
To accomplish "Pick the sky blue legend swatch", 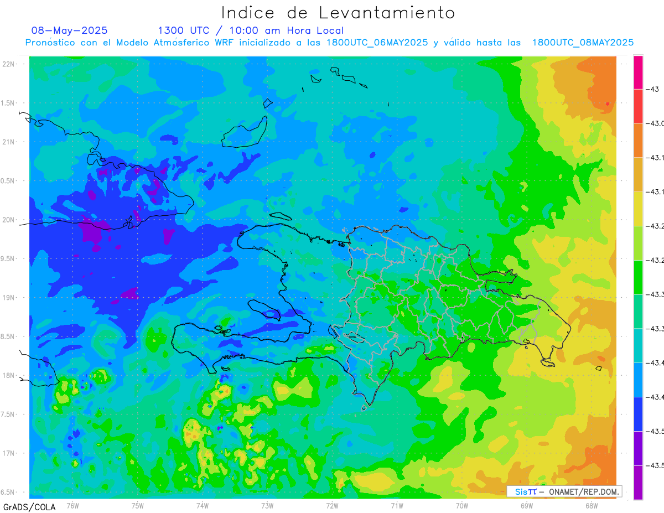I will pyautogui.click(x=638, y=380).
